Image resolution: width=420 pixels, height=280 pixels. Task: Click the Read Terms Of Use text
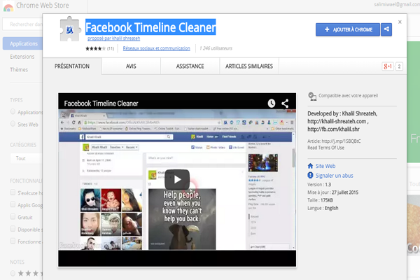pos(325,148)
